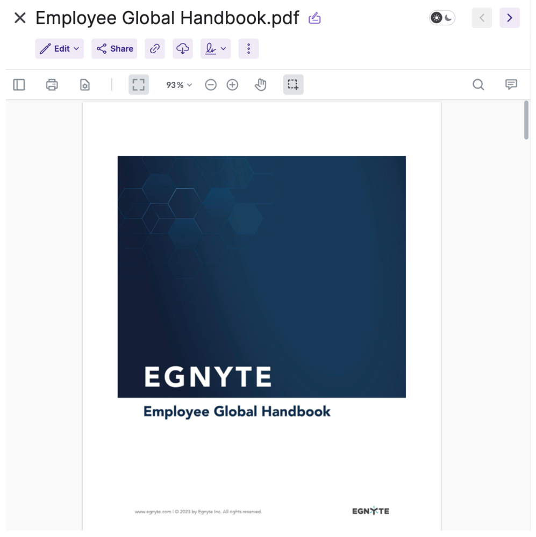Open the signature dropdown

coord(216,48)
